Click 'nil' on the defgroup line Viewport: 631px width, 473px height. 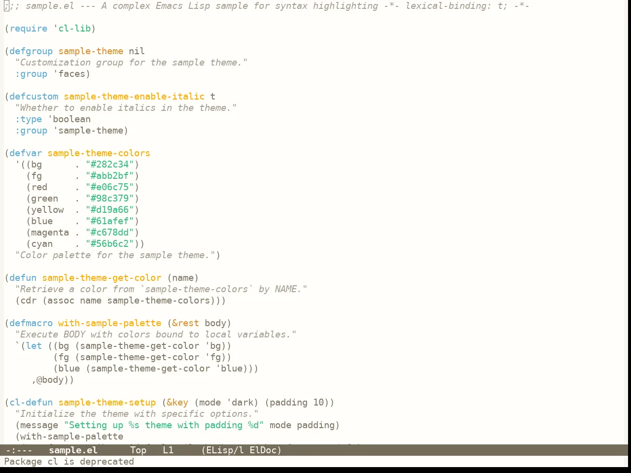click(137, 51)
